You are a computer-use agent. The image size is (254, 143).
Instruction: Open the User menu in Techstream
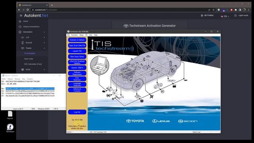[x=90, y=35]
